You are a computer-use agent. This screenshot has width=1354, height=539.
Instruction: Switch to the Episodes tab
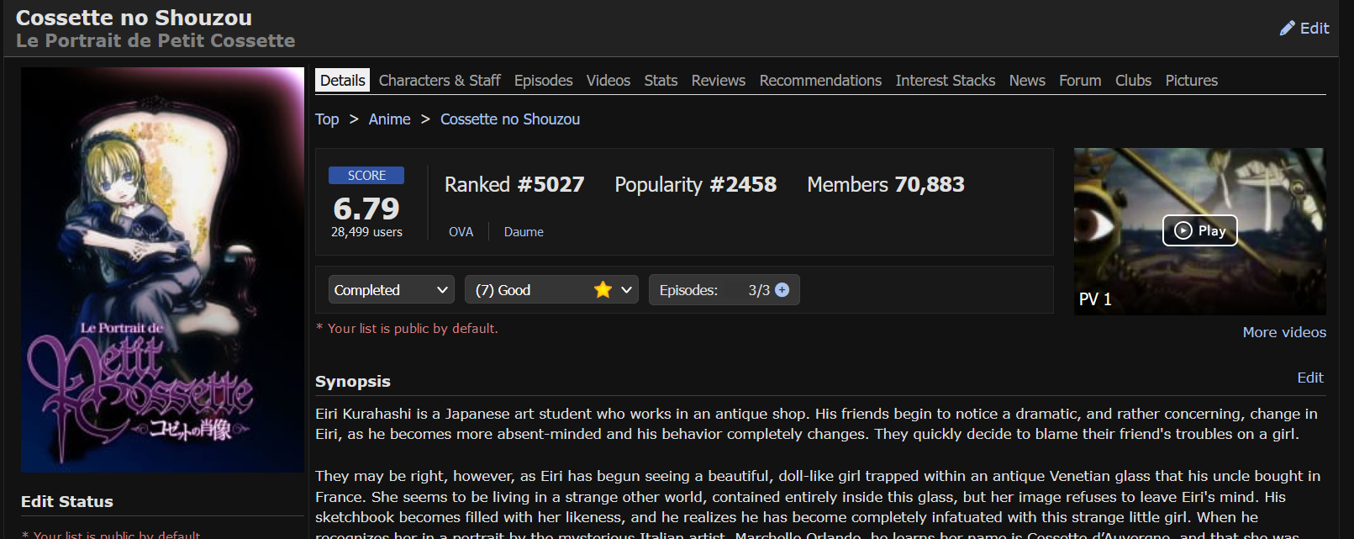pyautogui.click(x=544, y=81)
